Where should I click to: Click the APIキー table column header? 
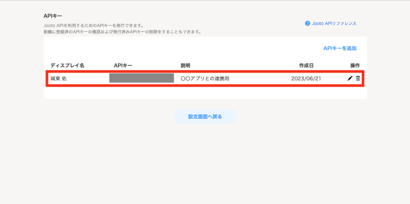tap(123, 65)
